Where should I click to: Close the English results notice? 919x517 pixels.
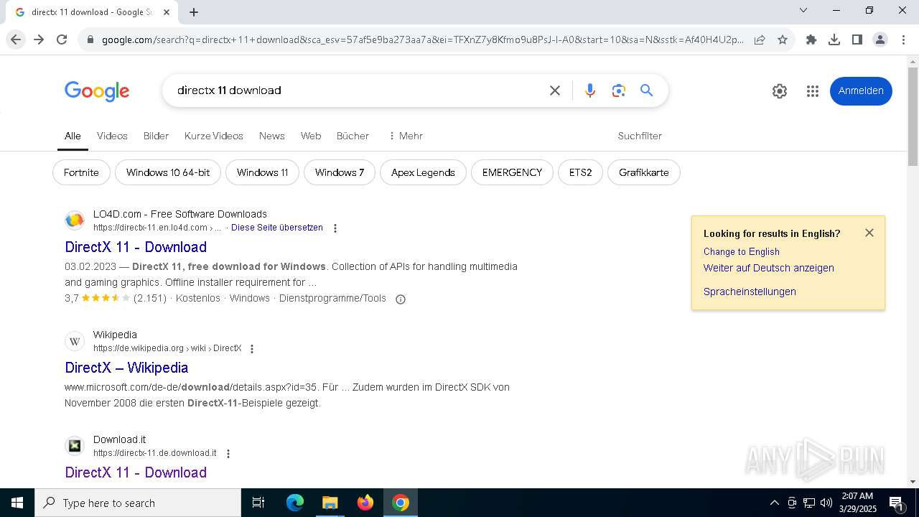pyautogui.click(x=869, y=233)
